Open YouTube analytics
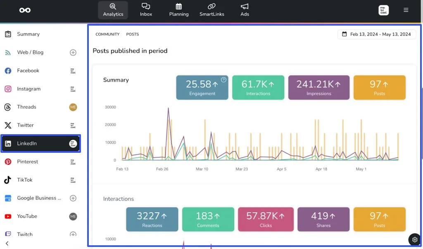 (27, 216)
